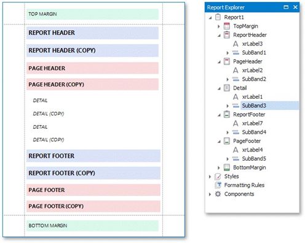The width and height of the screenshot is (305, 243).
Task: Click the PageFooter band icon
Action: click(227, 141)
